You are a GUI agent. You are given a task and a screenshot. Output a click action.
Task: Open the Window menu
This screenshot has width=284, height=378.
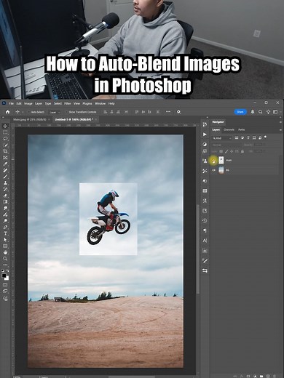(100, 103)
